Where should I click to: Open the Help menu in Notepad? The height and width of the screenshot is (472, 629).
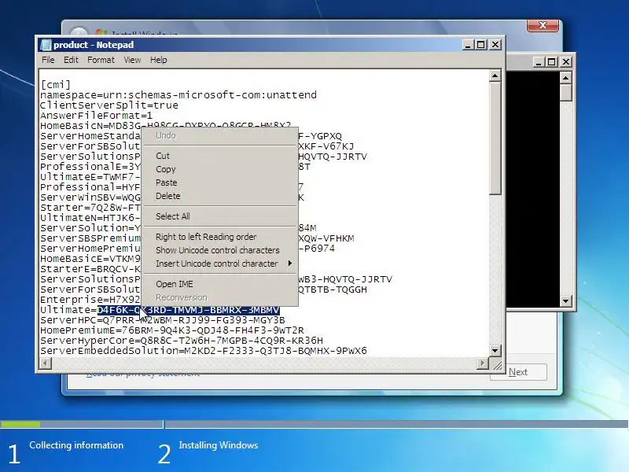point(159,60)
